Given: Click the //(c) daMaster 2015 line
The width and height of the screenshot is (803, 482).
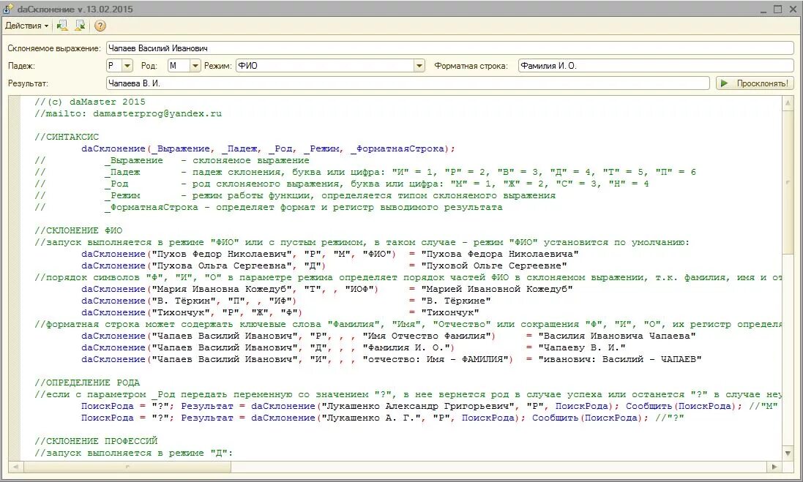Looking at the screenshot, I should click(89, 102).
